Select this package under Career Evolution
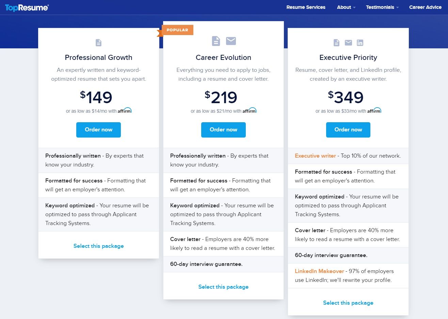 pos(223,287)
